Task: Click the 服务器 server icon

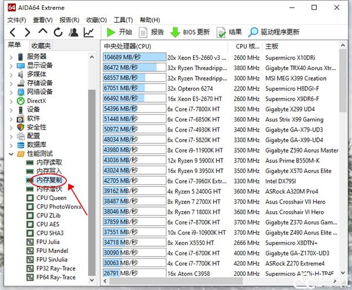Action: [x=21, y=57]
